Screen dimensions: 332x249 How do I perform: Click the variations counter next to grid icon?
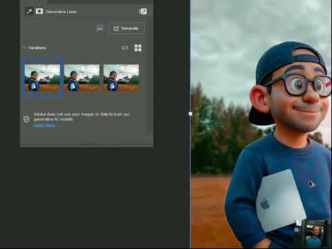pyautogui.click(x=124, y=48)
